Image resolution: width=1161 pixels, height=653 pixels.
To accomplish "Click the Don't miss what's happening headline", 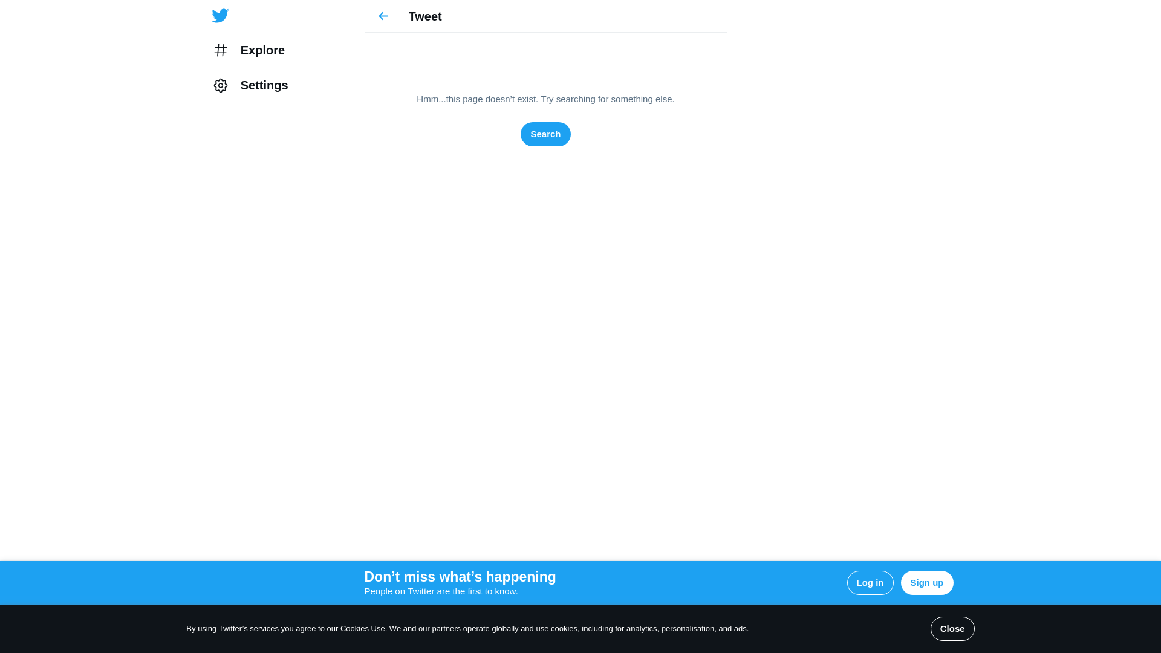I will click(460, 577).
